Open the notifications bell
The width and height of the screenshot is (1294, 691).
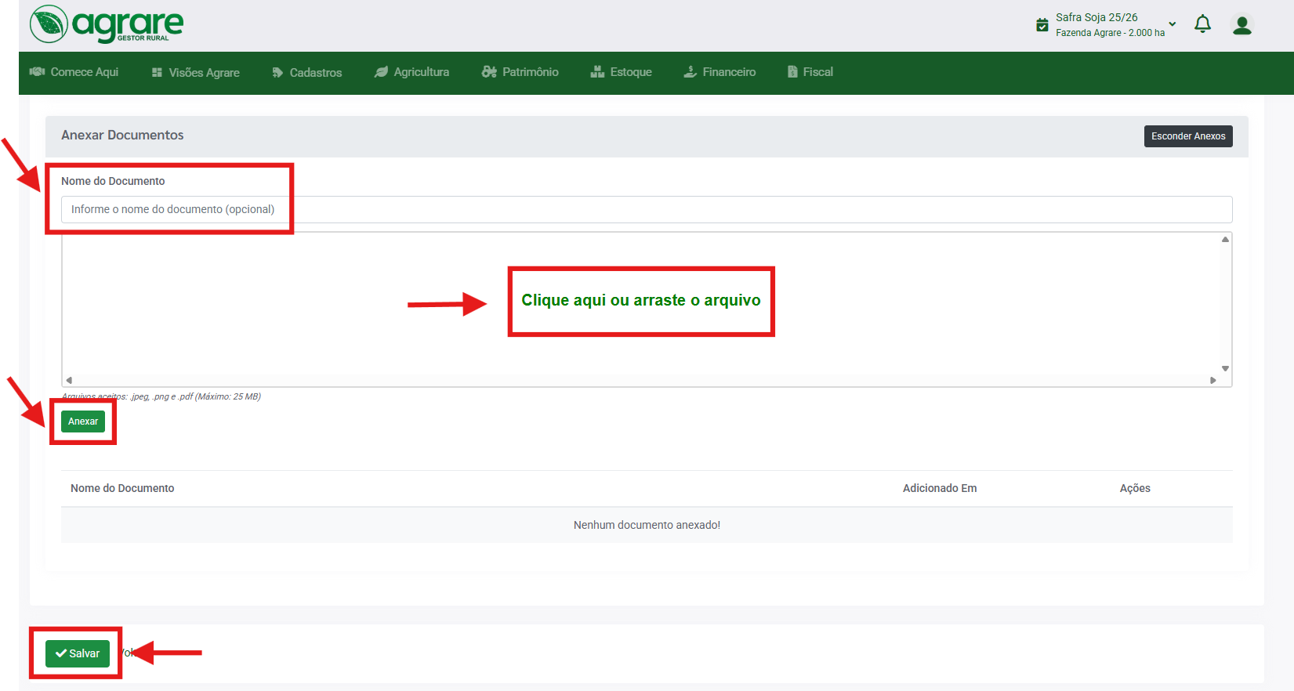[x=1202, y=24]
